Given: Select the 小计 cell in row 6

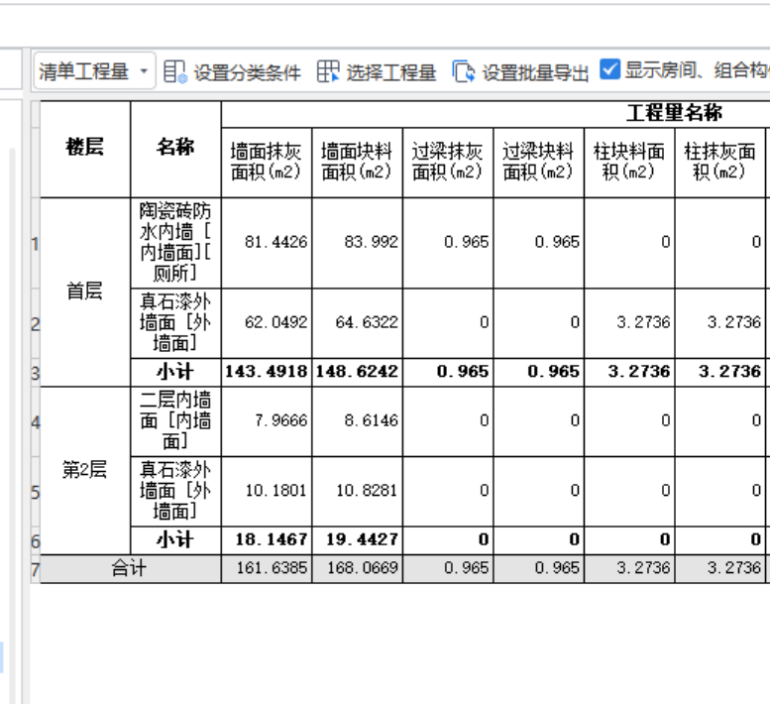Looking at the screenshot, I should point(175,541).
